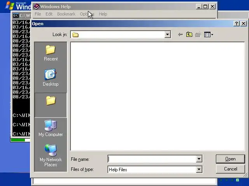Minimize the Windows Help window
Viewport: 249px width, 186px height.
[x=199, y=7]
